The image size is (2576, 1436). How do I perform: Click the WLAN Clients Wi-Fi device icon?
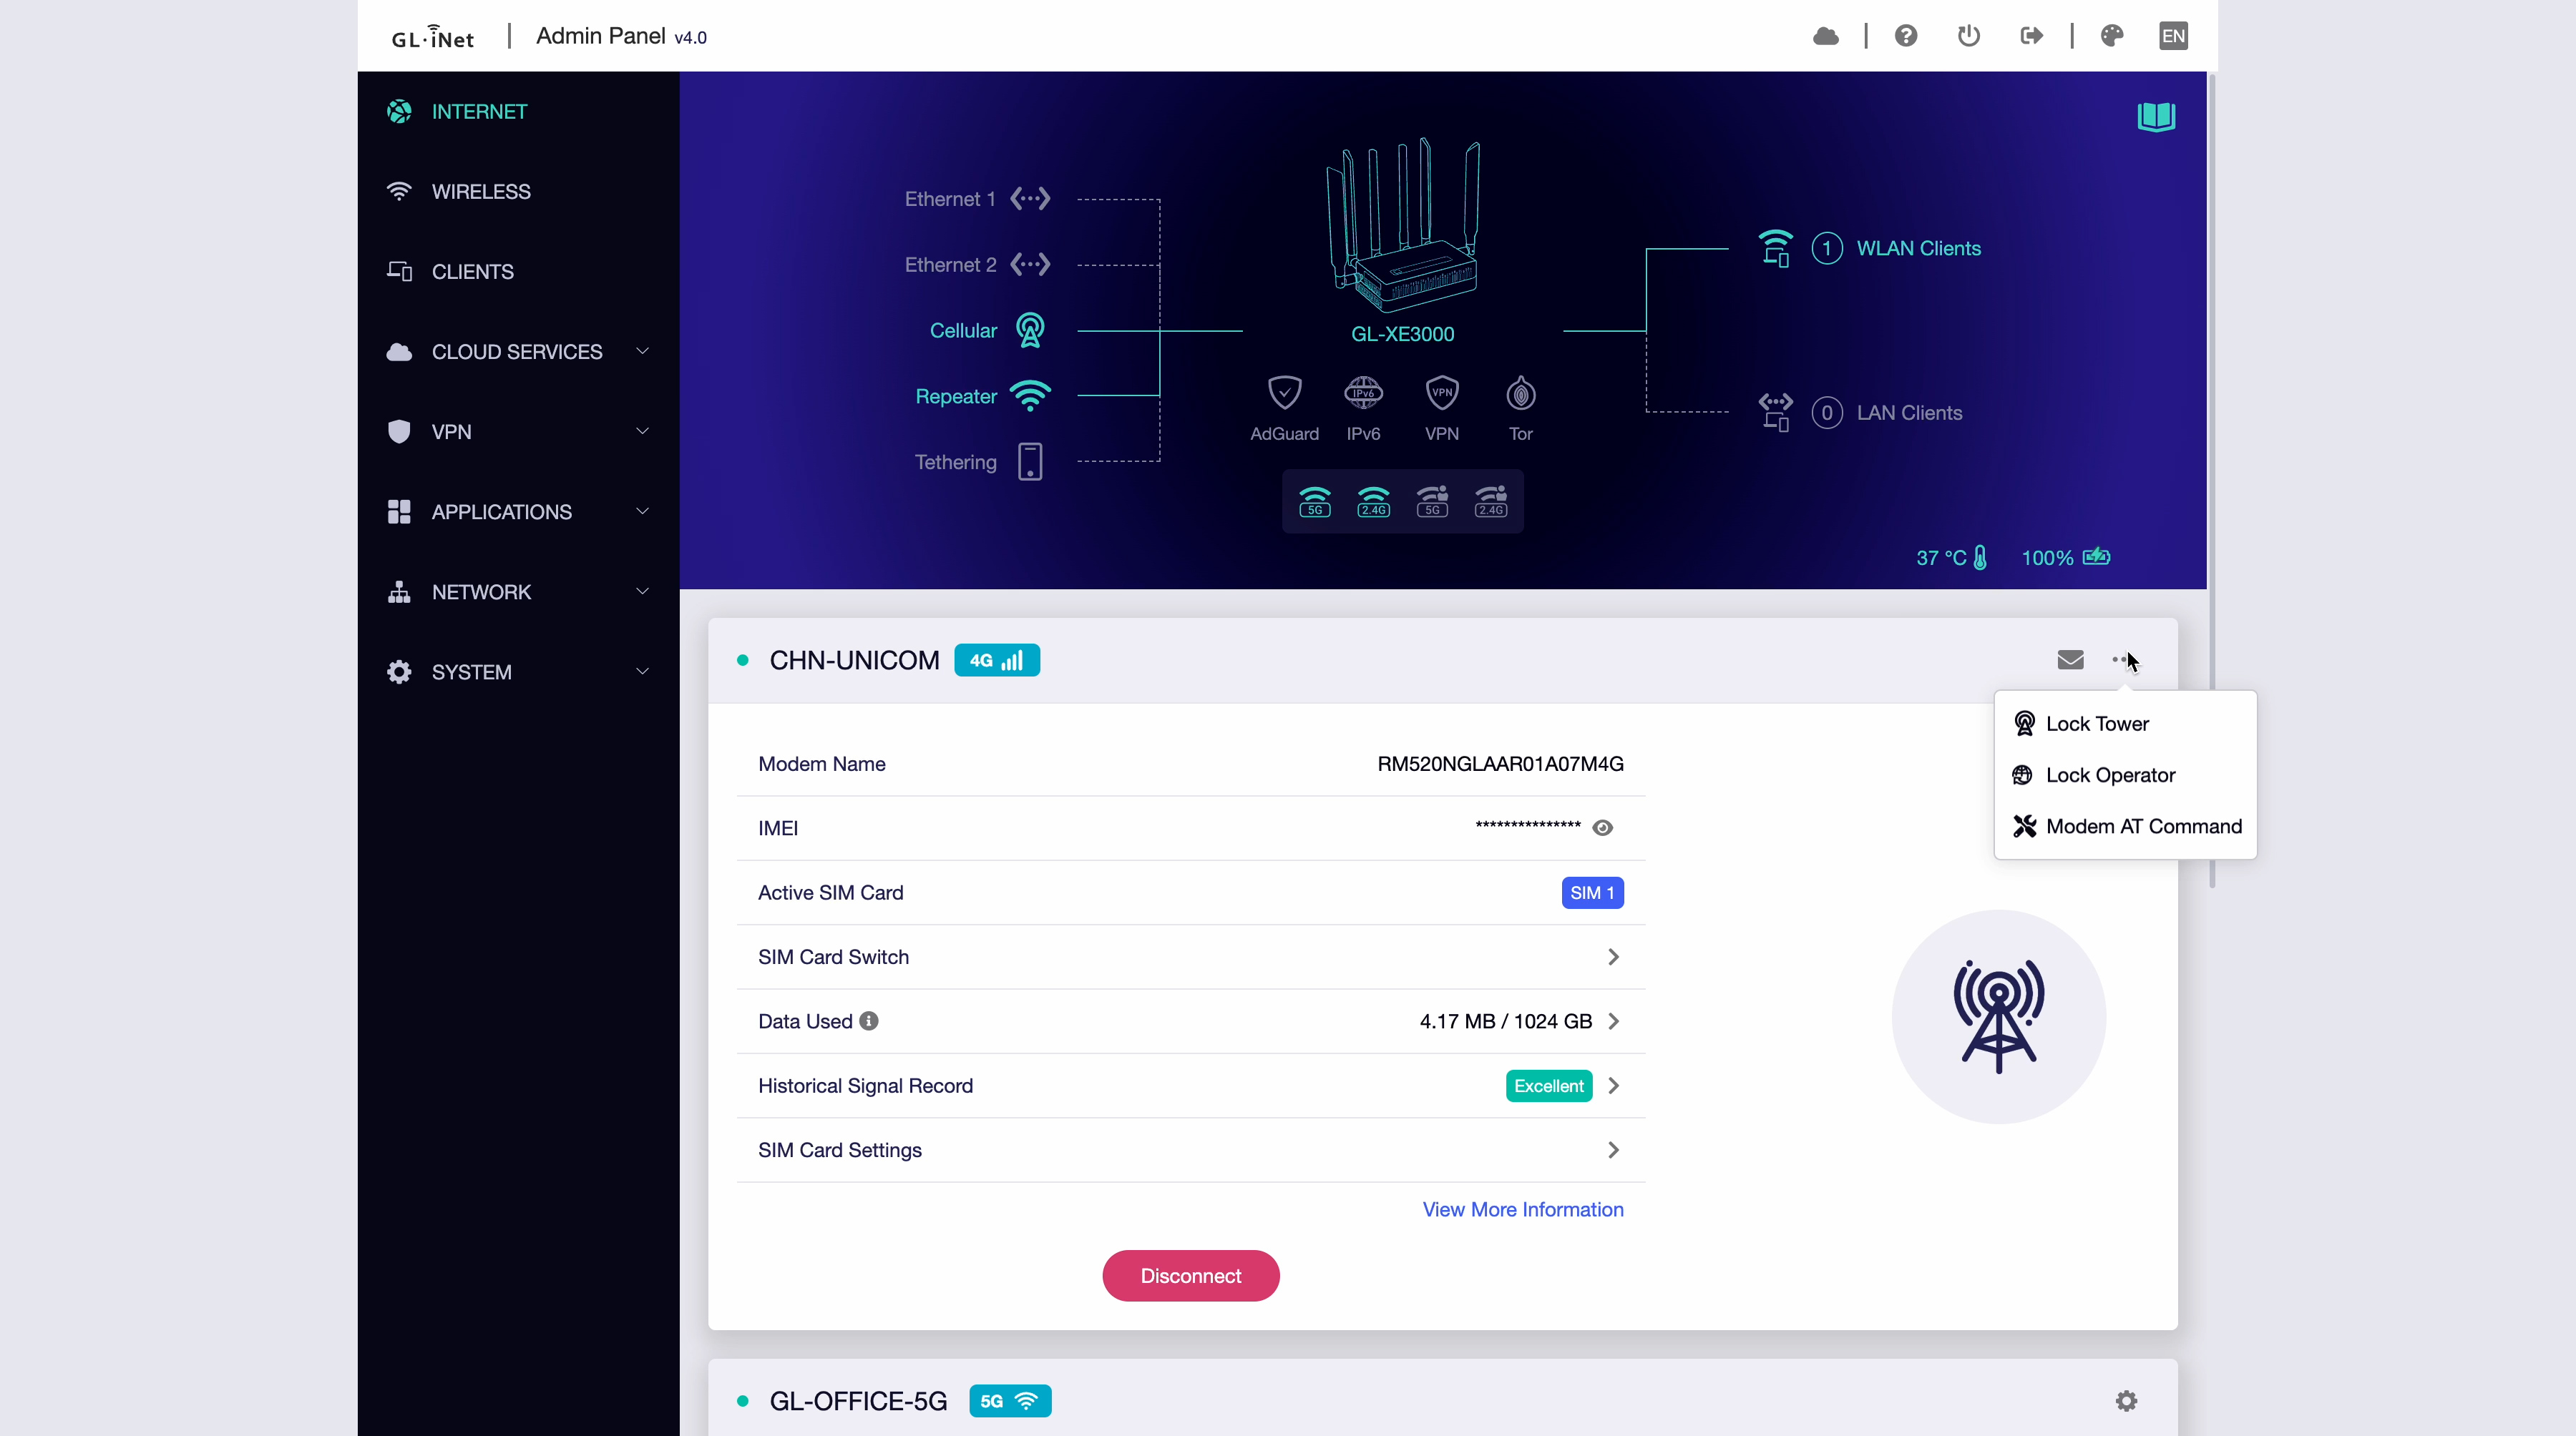[1775, 248]
